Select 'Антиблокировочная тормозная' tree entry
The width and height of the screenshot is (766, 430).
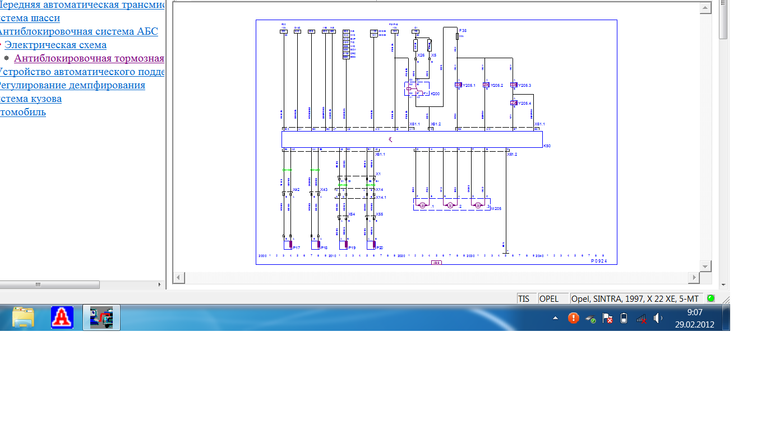pyautogui.click(x=89, y=58)
